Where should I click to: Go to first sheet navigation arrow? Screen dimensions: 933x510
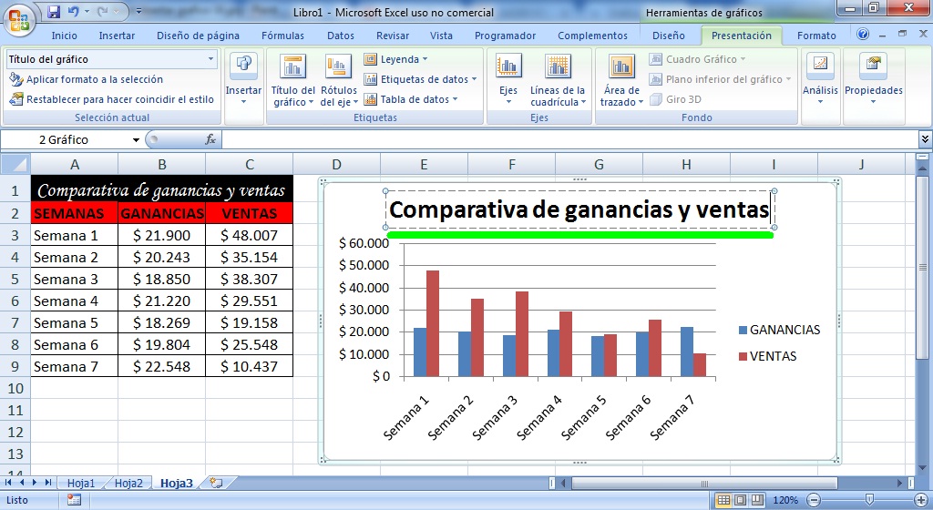(8, 483)
